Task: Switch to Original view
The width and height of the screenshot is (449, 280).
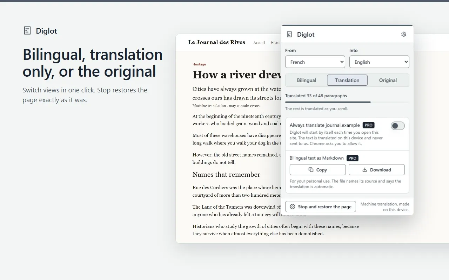Action: 388,80
